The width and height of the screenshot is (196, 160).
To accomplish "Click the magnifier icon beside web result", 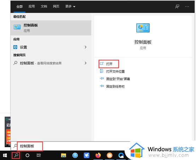I will (x=15, y=63).
